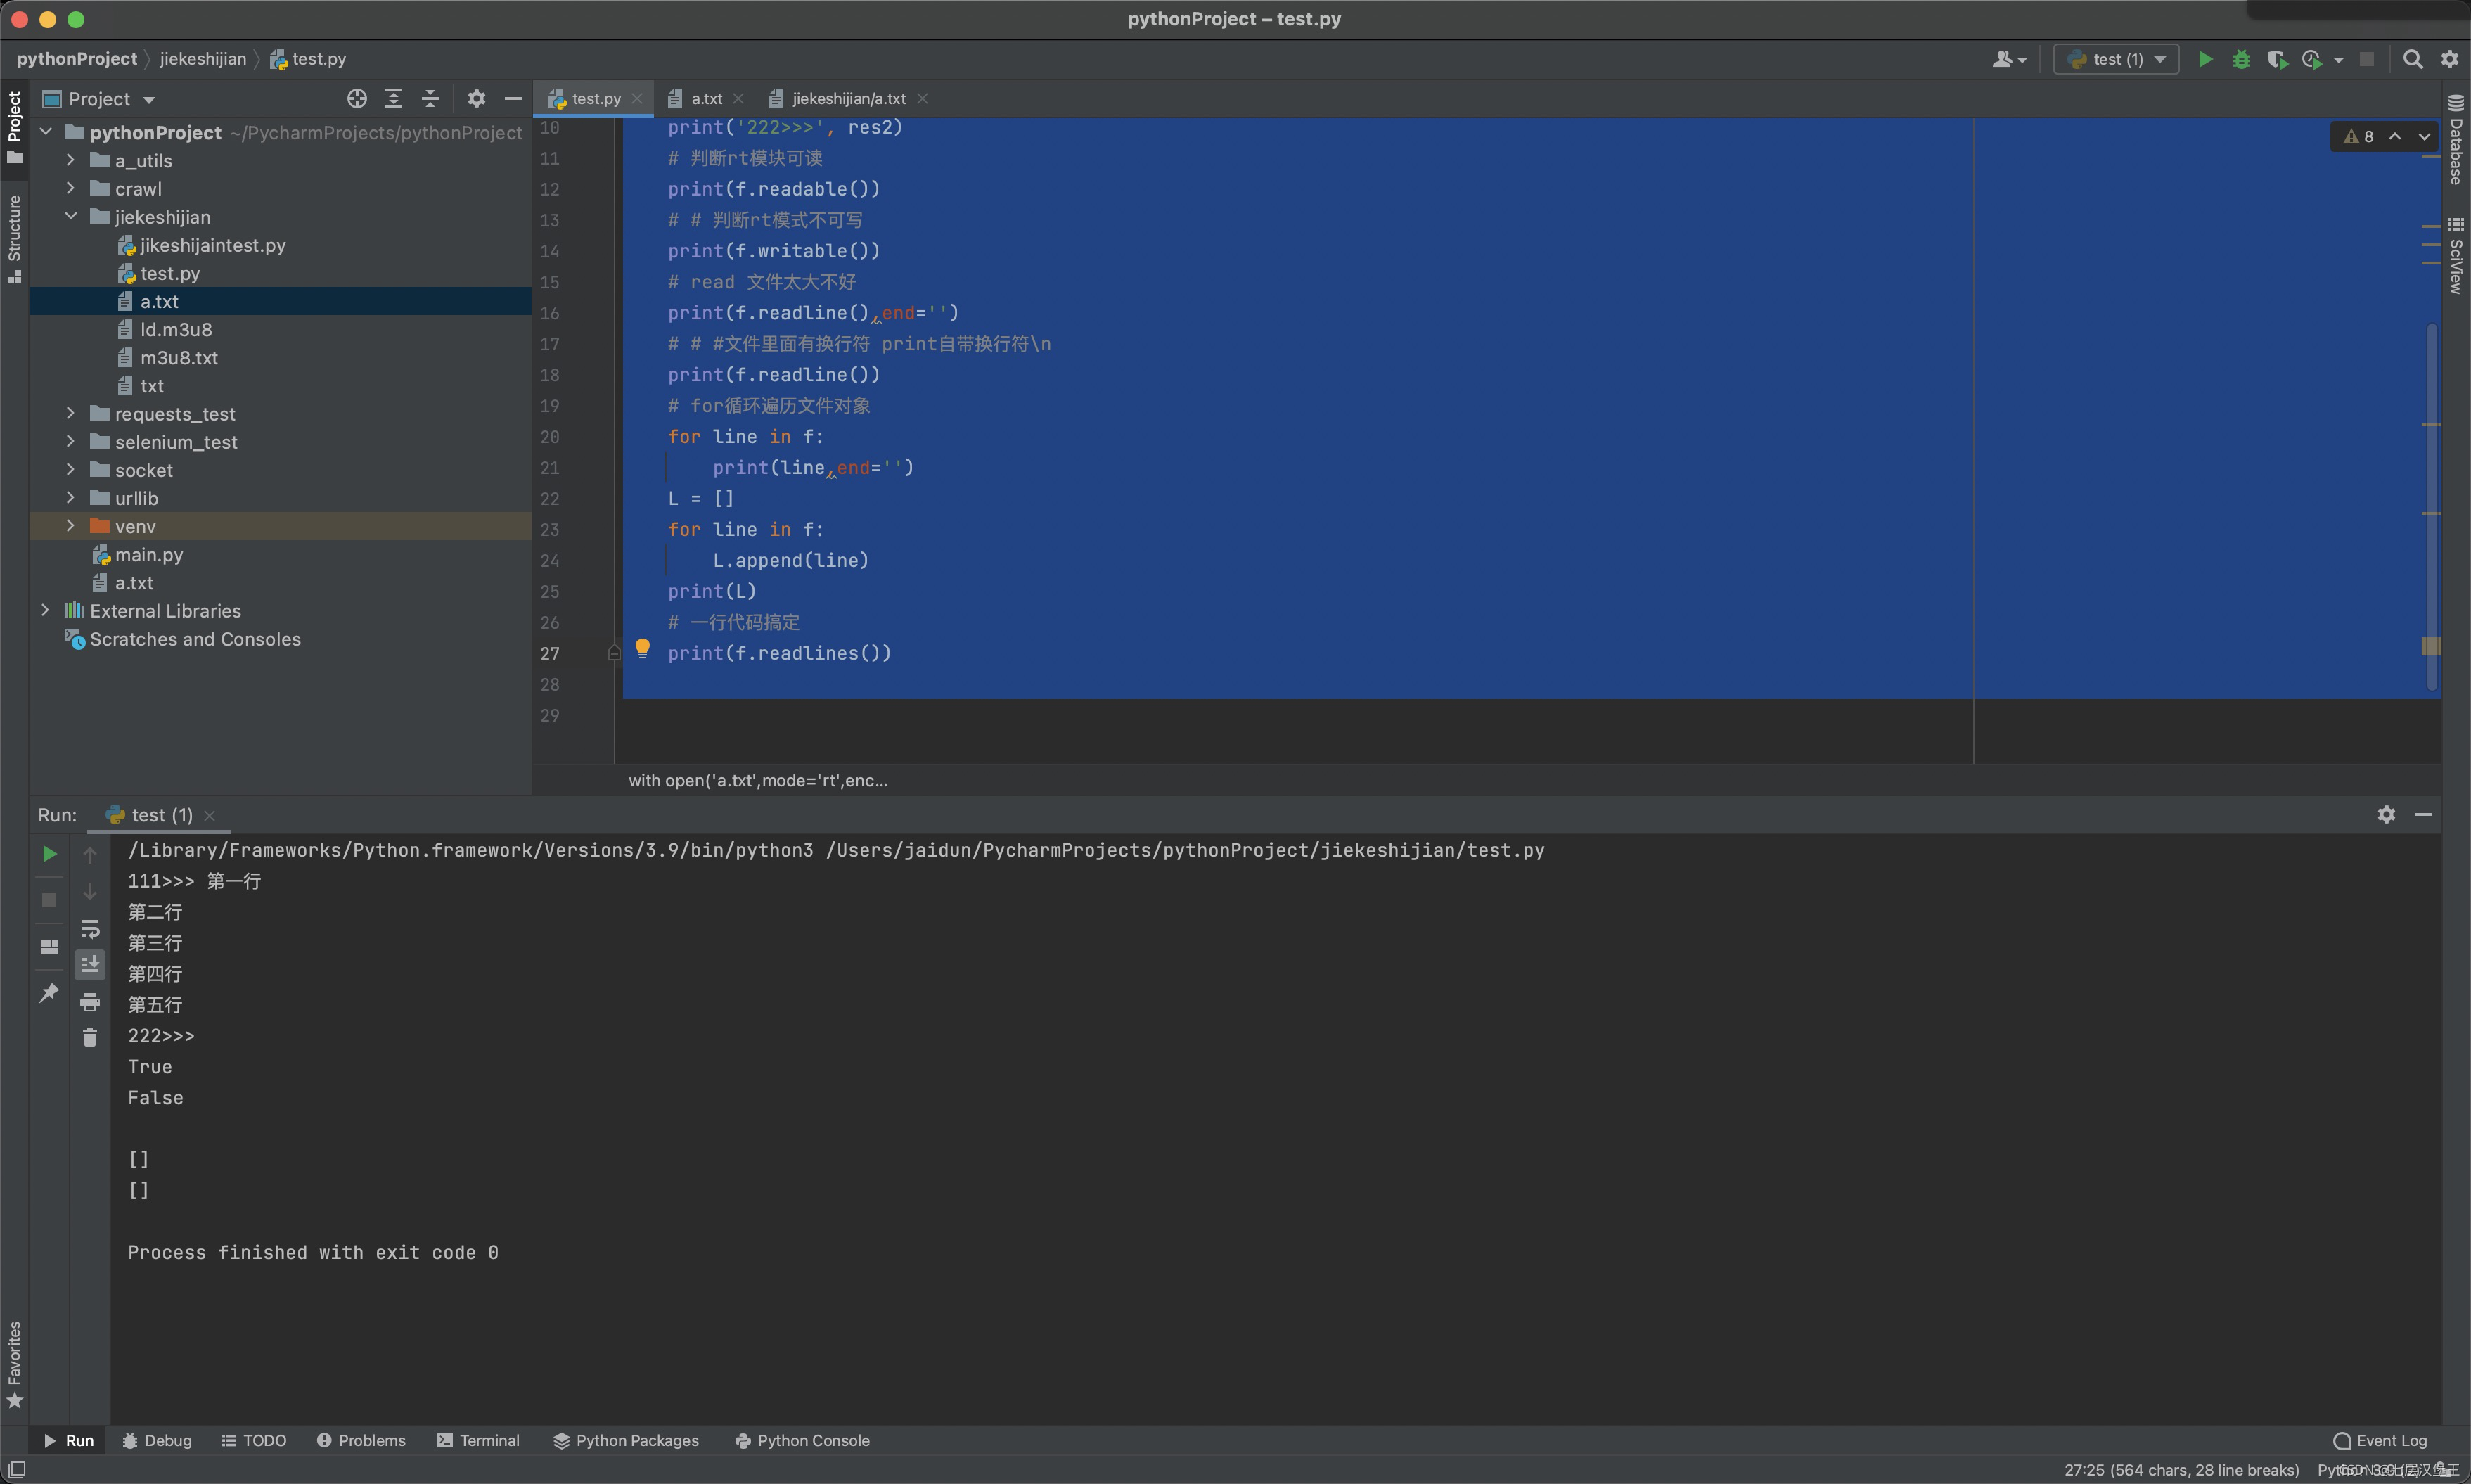Screen dimensions: 2471x1484
Task: Click the editor vertical scrollbar thumb
Action: 2431,505
